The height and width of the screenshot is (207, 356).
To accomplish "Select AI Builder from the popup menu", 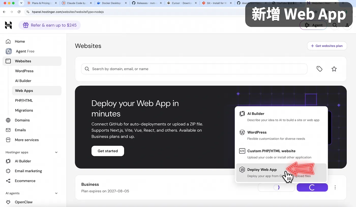I will click(x=281, y=117).
